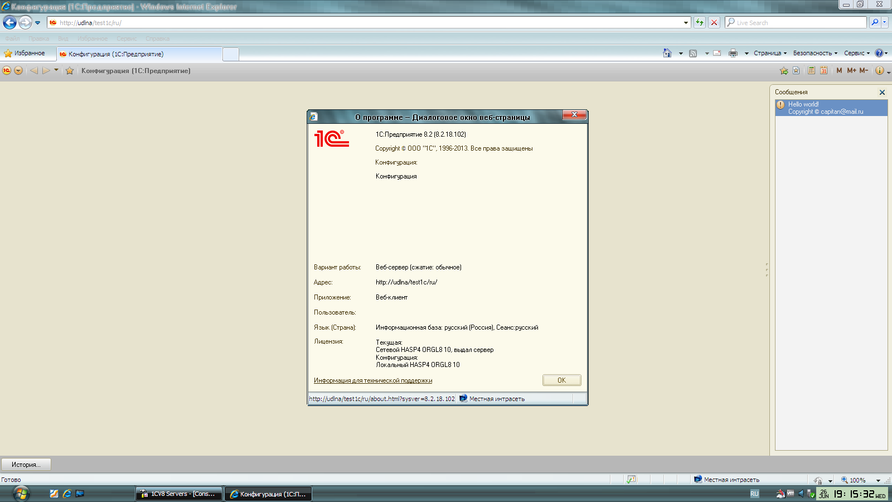This screenshot has height=502, width=892.
Task: Click Местная интрасеть zone in browser status bar
Action: (x=726, y=480)
